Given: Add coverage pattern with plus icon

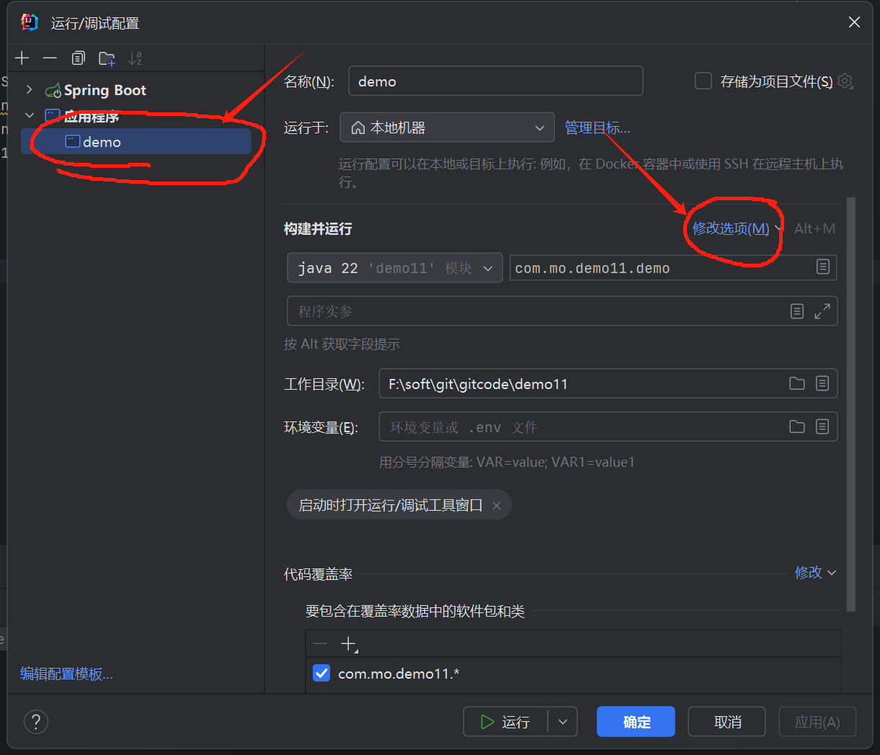Looking at the screenshot, I should [348, 643].
